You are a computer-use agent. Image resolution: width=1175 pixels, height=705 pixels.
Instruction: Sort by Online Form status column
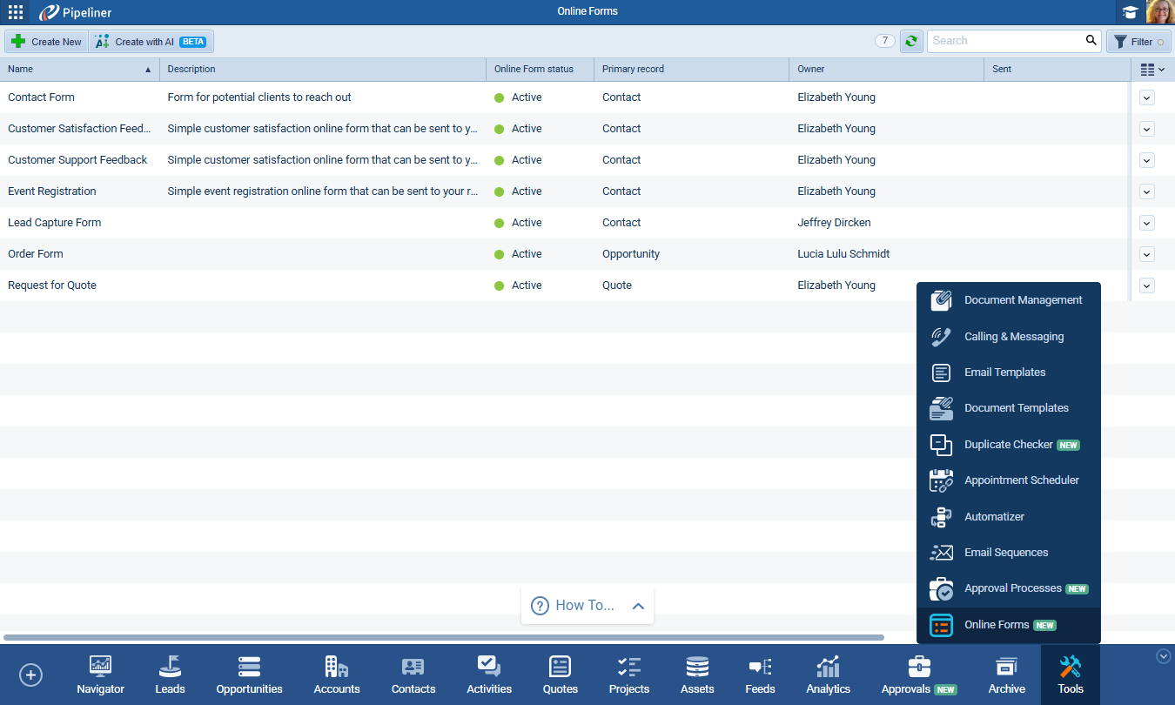click(540, 70)
